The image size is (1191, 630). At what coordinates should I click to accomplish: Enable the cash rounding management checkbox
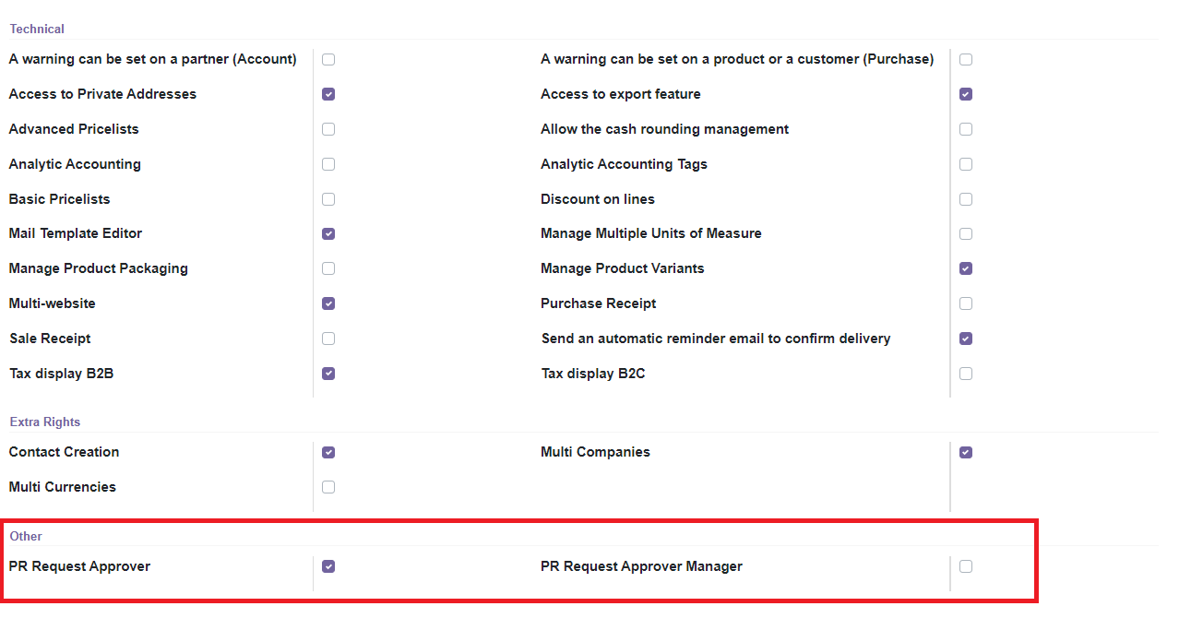click(966, 129)
